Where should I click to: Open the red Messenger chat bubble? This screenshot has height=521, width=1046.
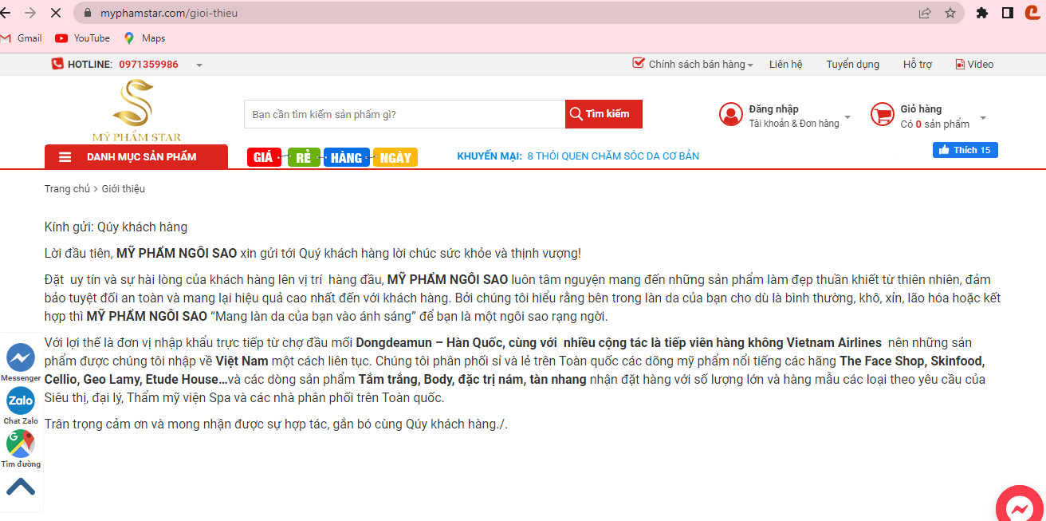point(1020,507)
